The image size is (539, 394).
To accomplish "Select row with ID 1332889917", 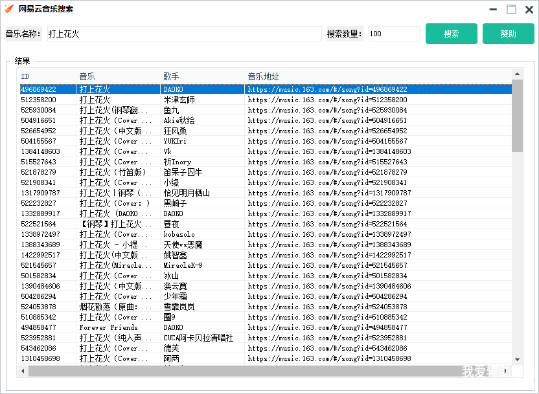I will pos(266,213).
